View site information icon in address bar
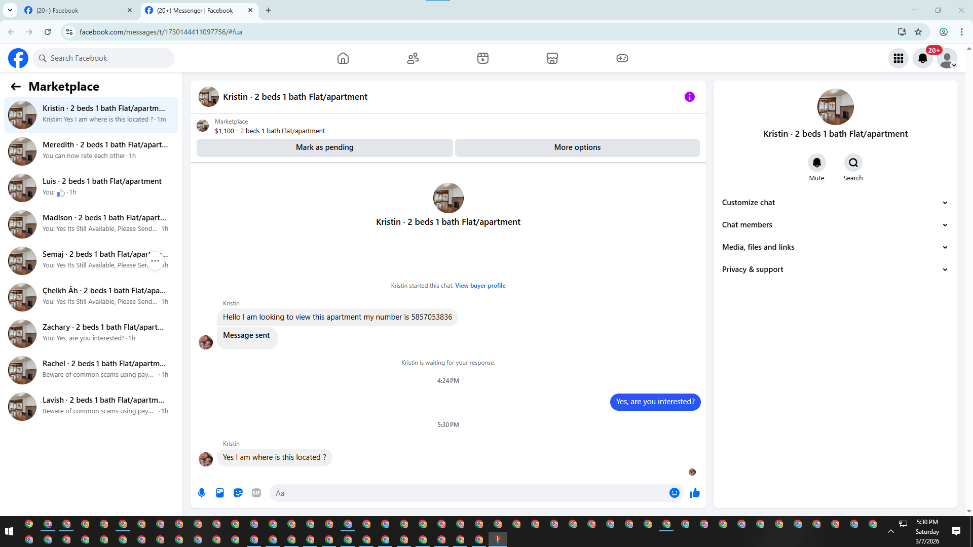 (69, 32)
